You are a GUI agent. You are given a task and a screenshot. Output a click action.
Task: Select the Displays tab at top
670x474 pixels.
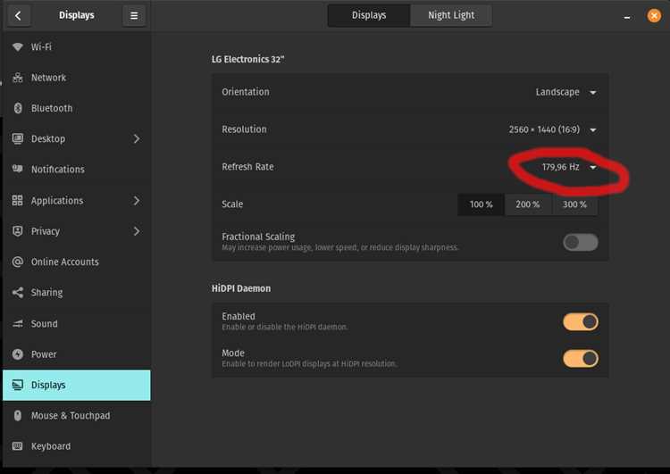(369, 15)
